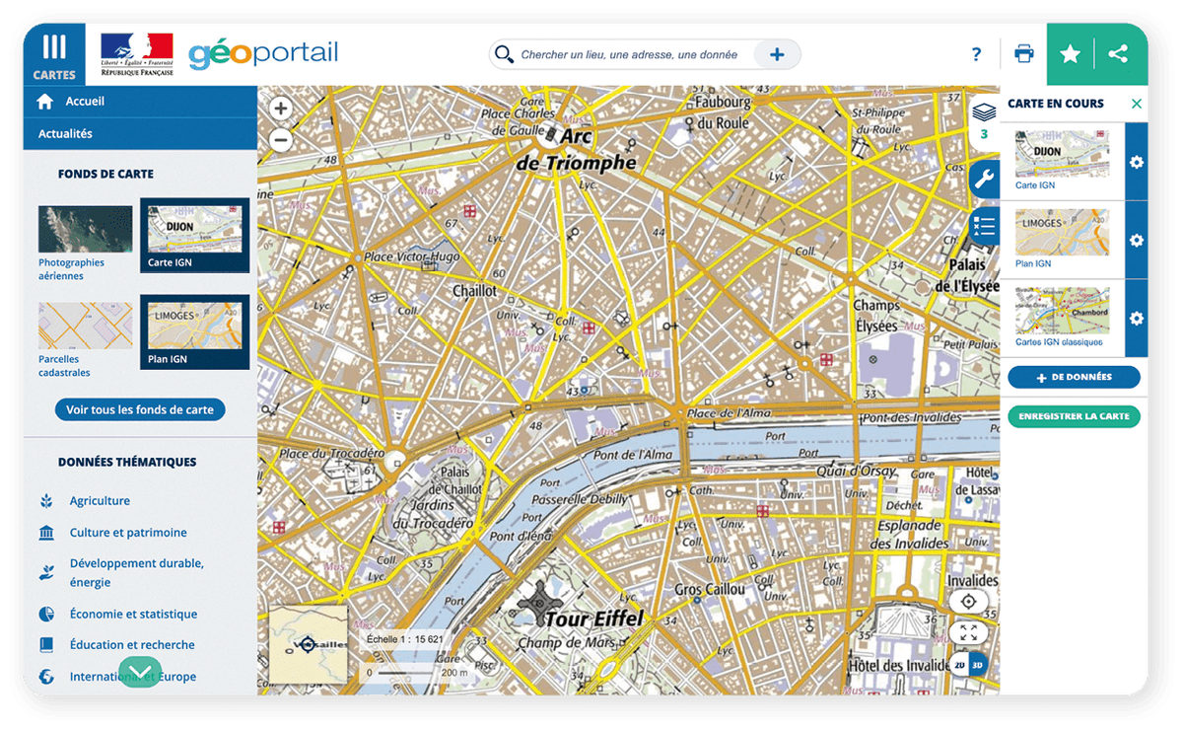Open Actualités menu item
Image resolution: width=1183 pixels, height=730 pixels.
point(65,133)
